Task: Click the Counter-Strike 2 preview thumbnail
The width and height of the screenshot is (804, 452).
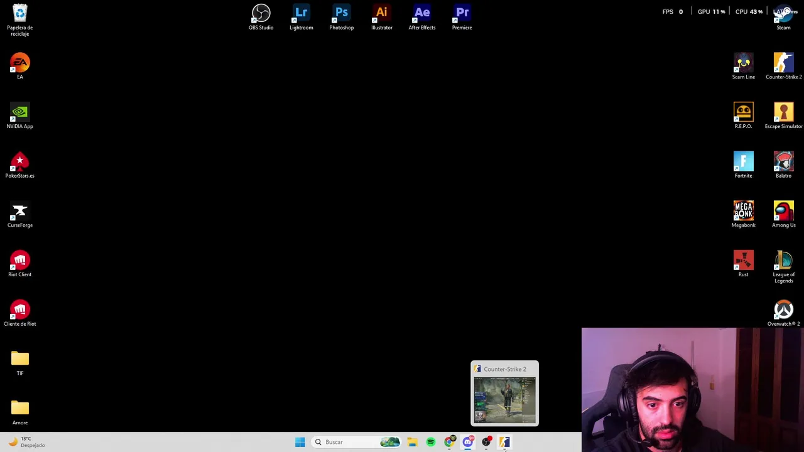Action: [505, 399]
